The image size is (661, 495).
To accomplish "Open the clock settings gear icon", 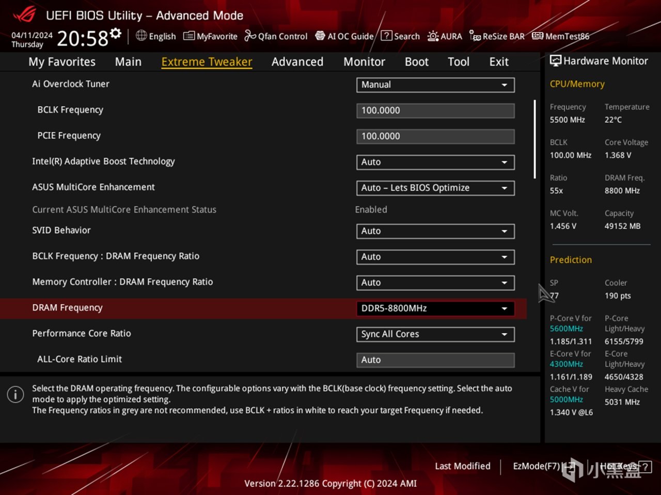I will (x=116, y=34).
